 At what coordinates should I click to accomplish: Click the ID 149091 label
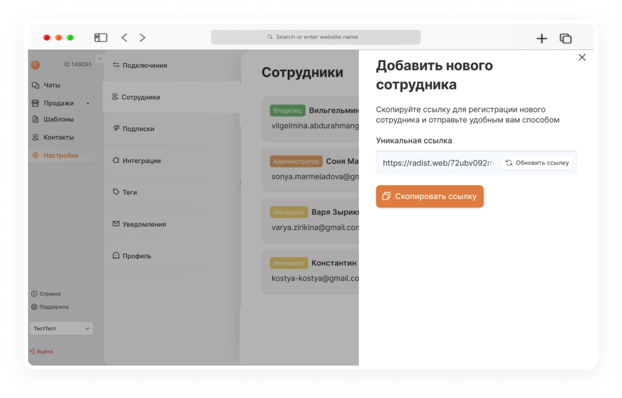click(x=78, y=65)
